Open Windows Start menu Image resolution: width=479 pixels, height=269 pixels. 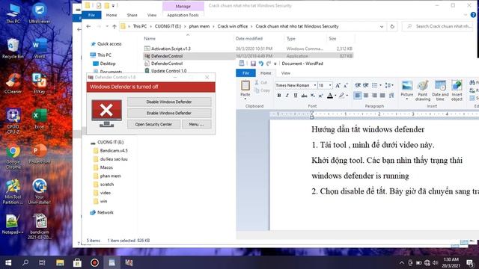8,262
